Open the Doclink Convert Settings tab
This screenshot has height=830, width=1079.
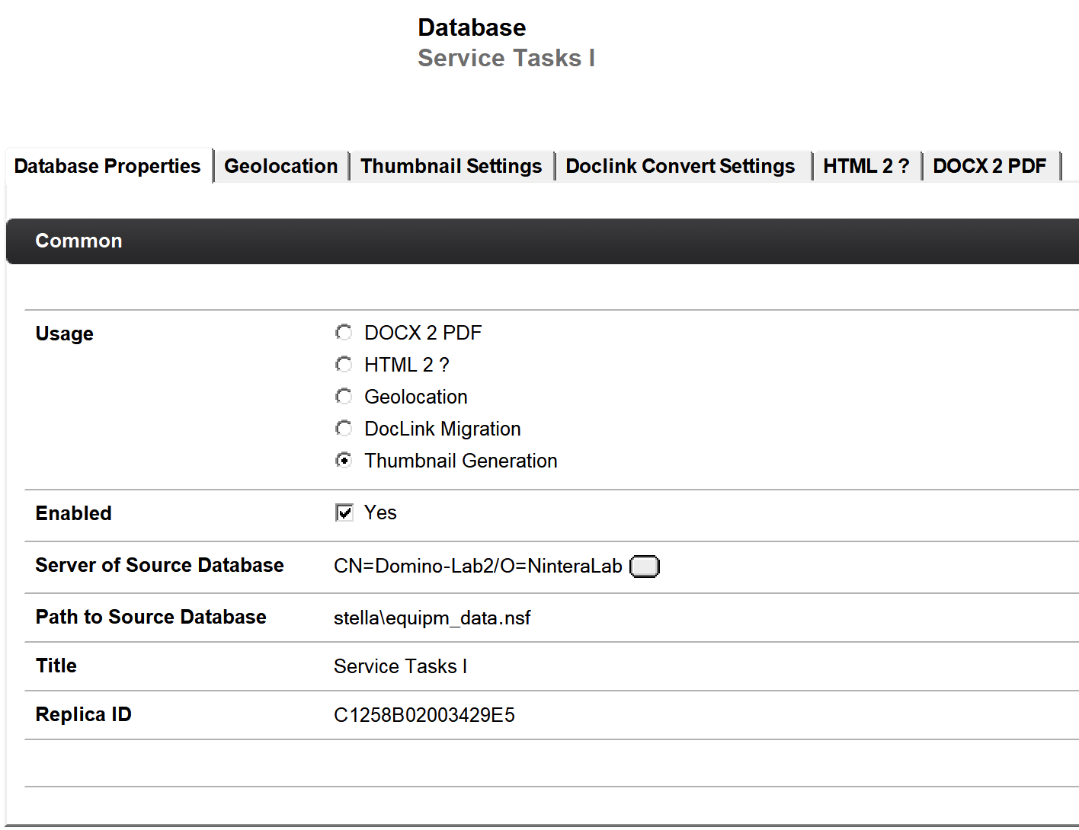[x=680, y=166]
